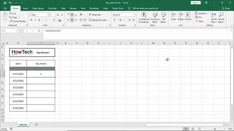Switch to the Formulas tab
This screenshot has width=234, height=131.
(52, 8)
